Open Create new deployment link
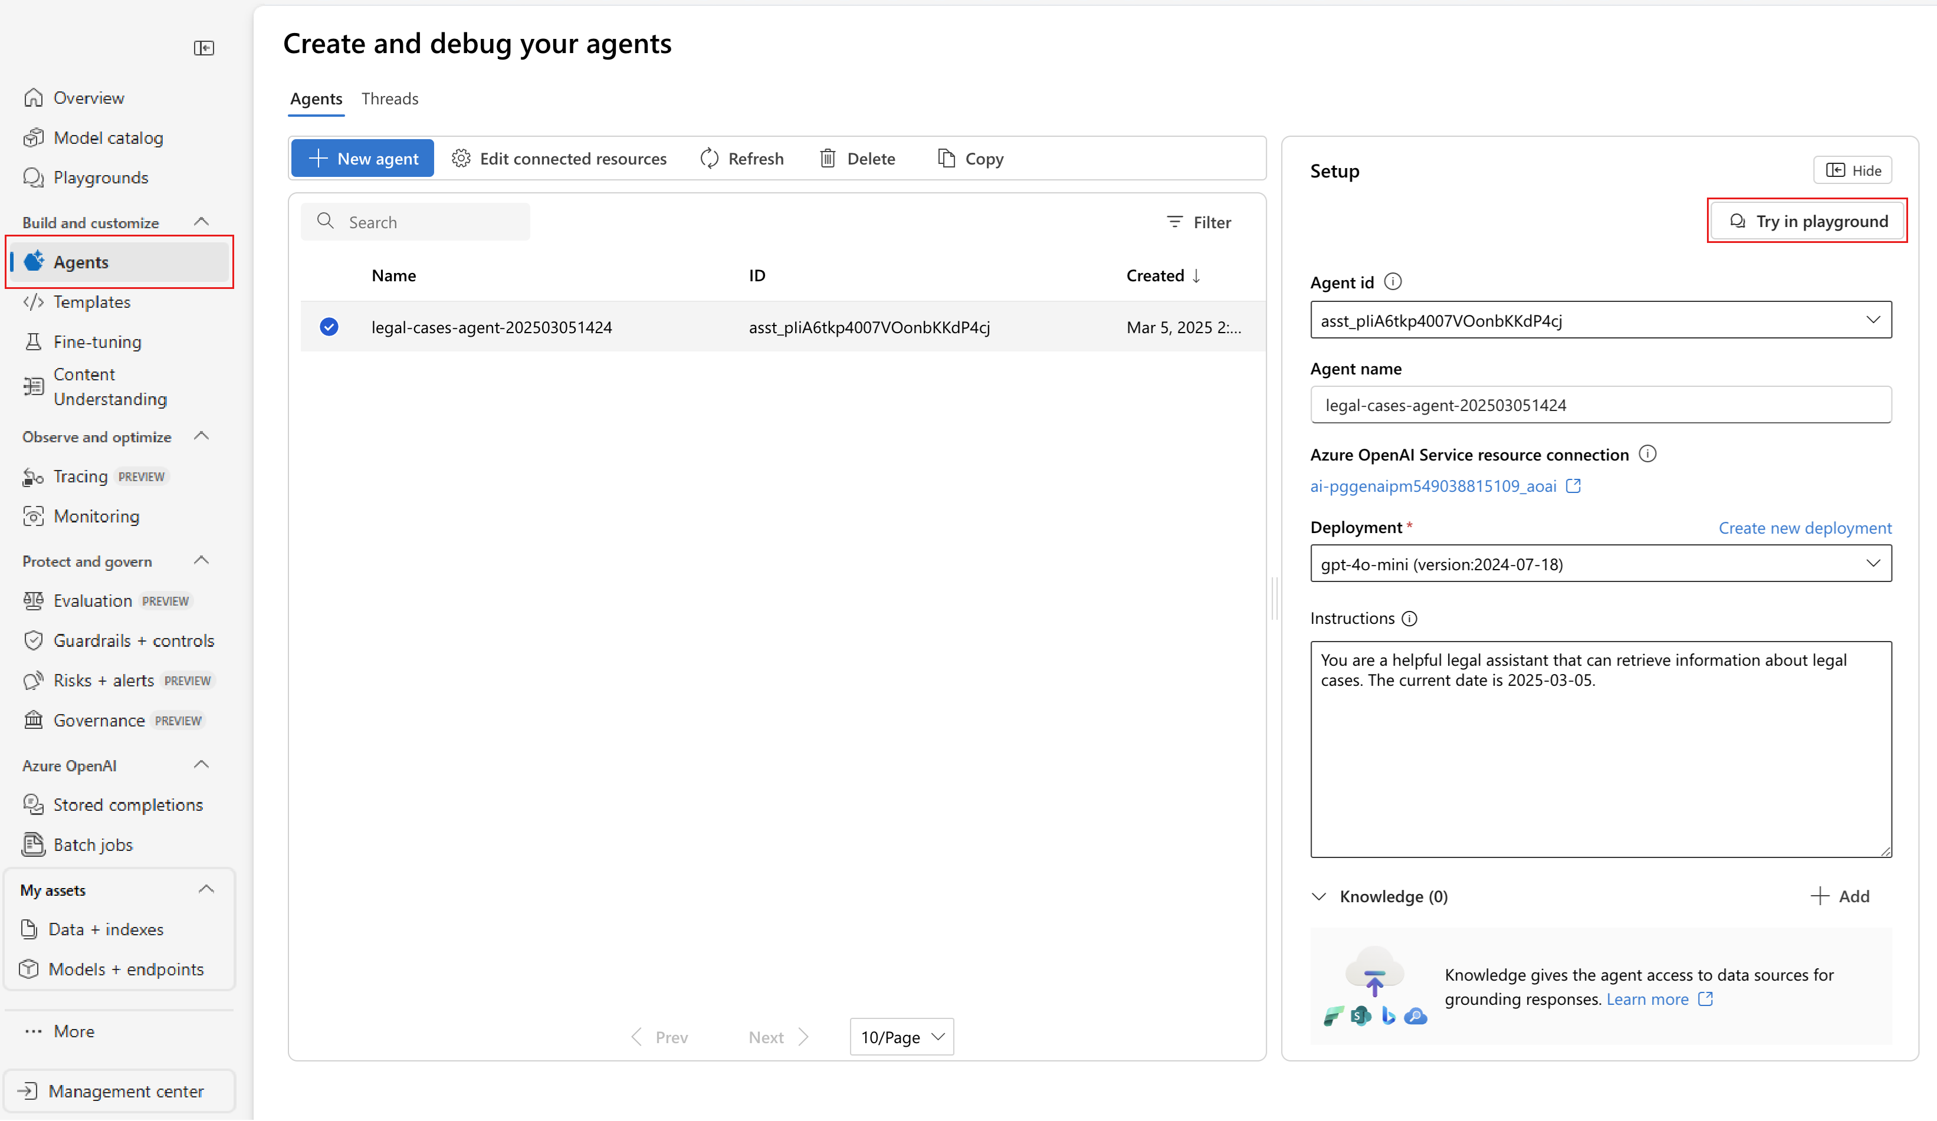This screenshot has width=1937, height=1121. (1805, 528)
